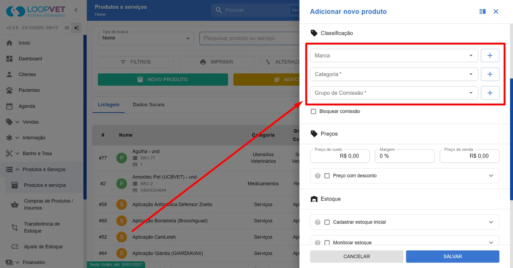513x268 pixels.
Task: Tick the Preço com desconto checkbox
Action: (x=327, y=176)
